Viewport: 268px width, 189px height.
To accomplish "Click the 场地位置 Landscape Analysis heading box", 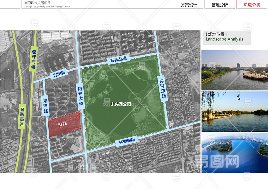I will click(226, 37).
